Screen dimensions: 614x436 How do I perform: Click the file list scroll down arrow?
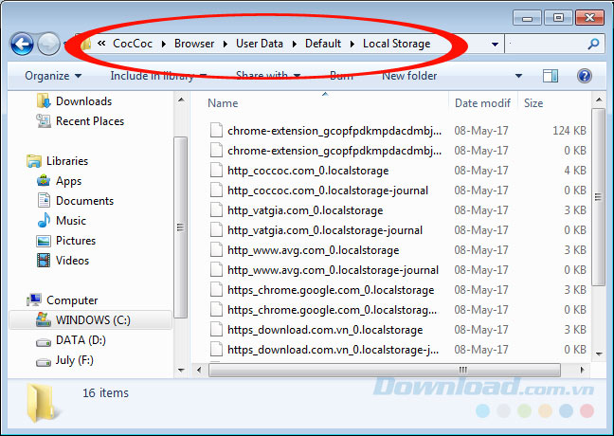point(598,354)
